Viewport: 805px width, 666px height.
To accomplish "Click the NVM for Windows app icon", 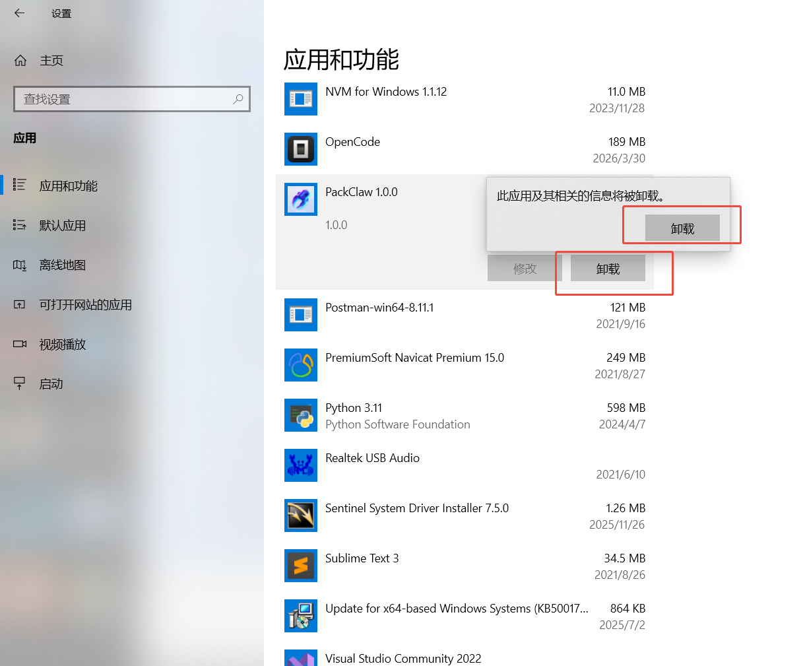I will [301, 99].
